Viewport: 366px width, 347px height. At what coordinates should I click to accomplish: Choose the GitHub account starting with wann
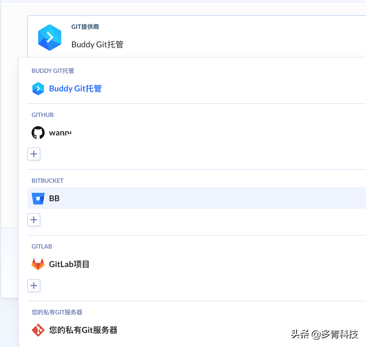coord(60,133)
